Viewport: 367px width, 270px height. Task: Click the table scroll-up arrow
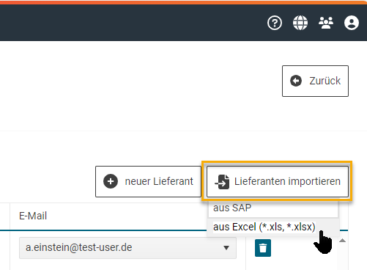343,241
